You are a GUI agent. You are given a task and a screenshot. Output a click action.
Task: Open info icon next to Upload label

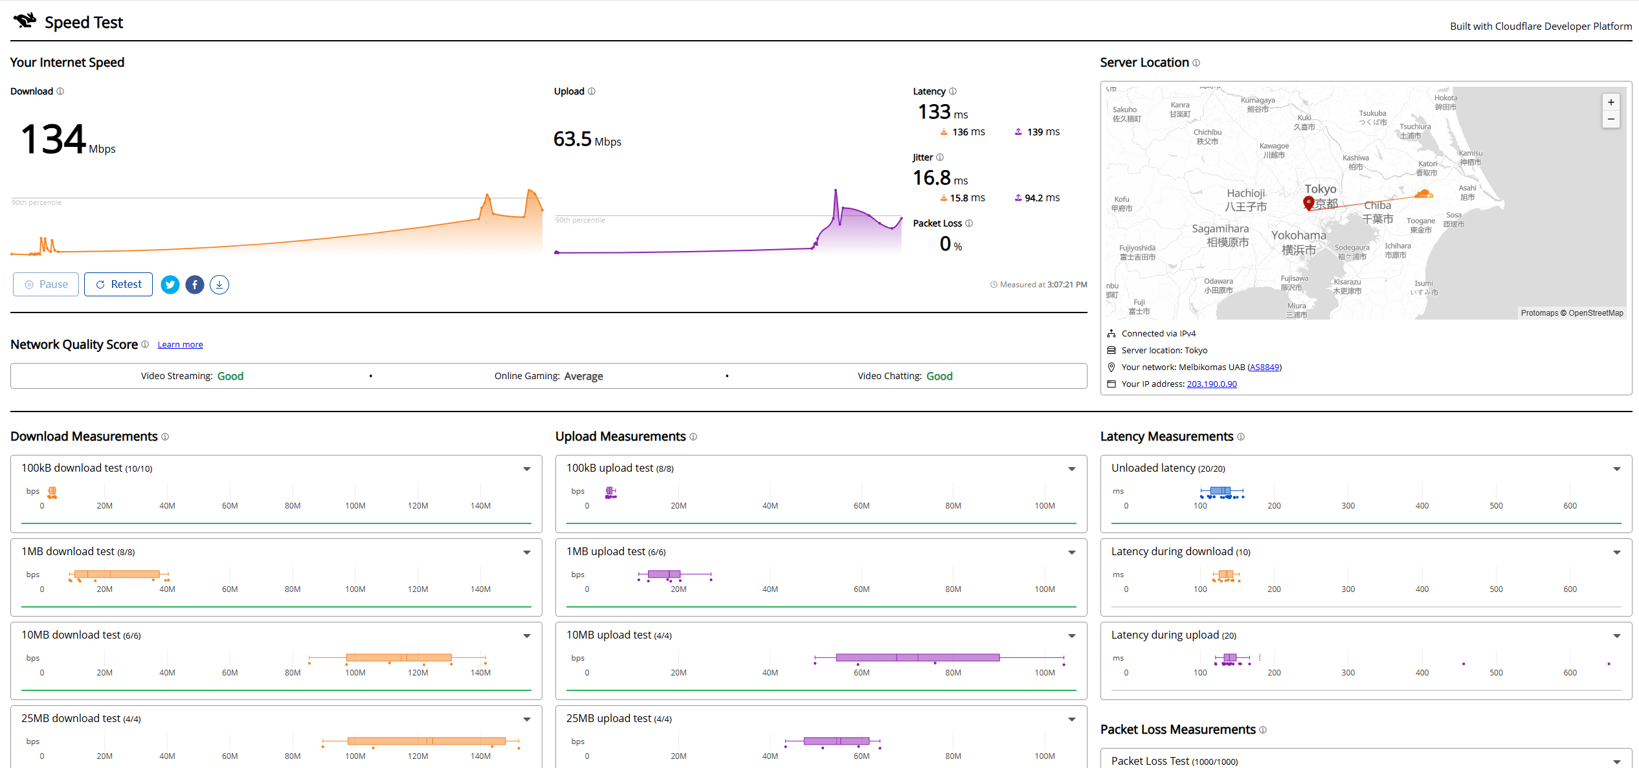coord(592,91)
